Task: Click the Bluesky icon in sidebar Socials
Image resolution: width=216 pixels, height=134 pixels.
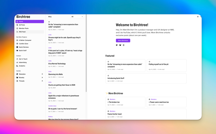Action: (x=17, y=77)
